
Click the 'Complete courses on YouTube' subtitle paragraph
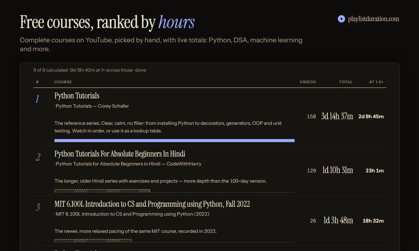[x=161, y=45]
